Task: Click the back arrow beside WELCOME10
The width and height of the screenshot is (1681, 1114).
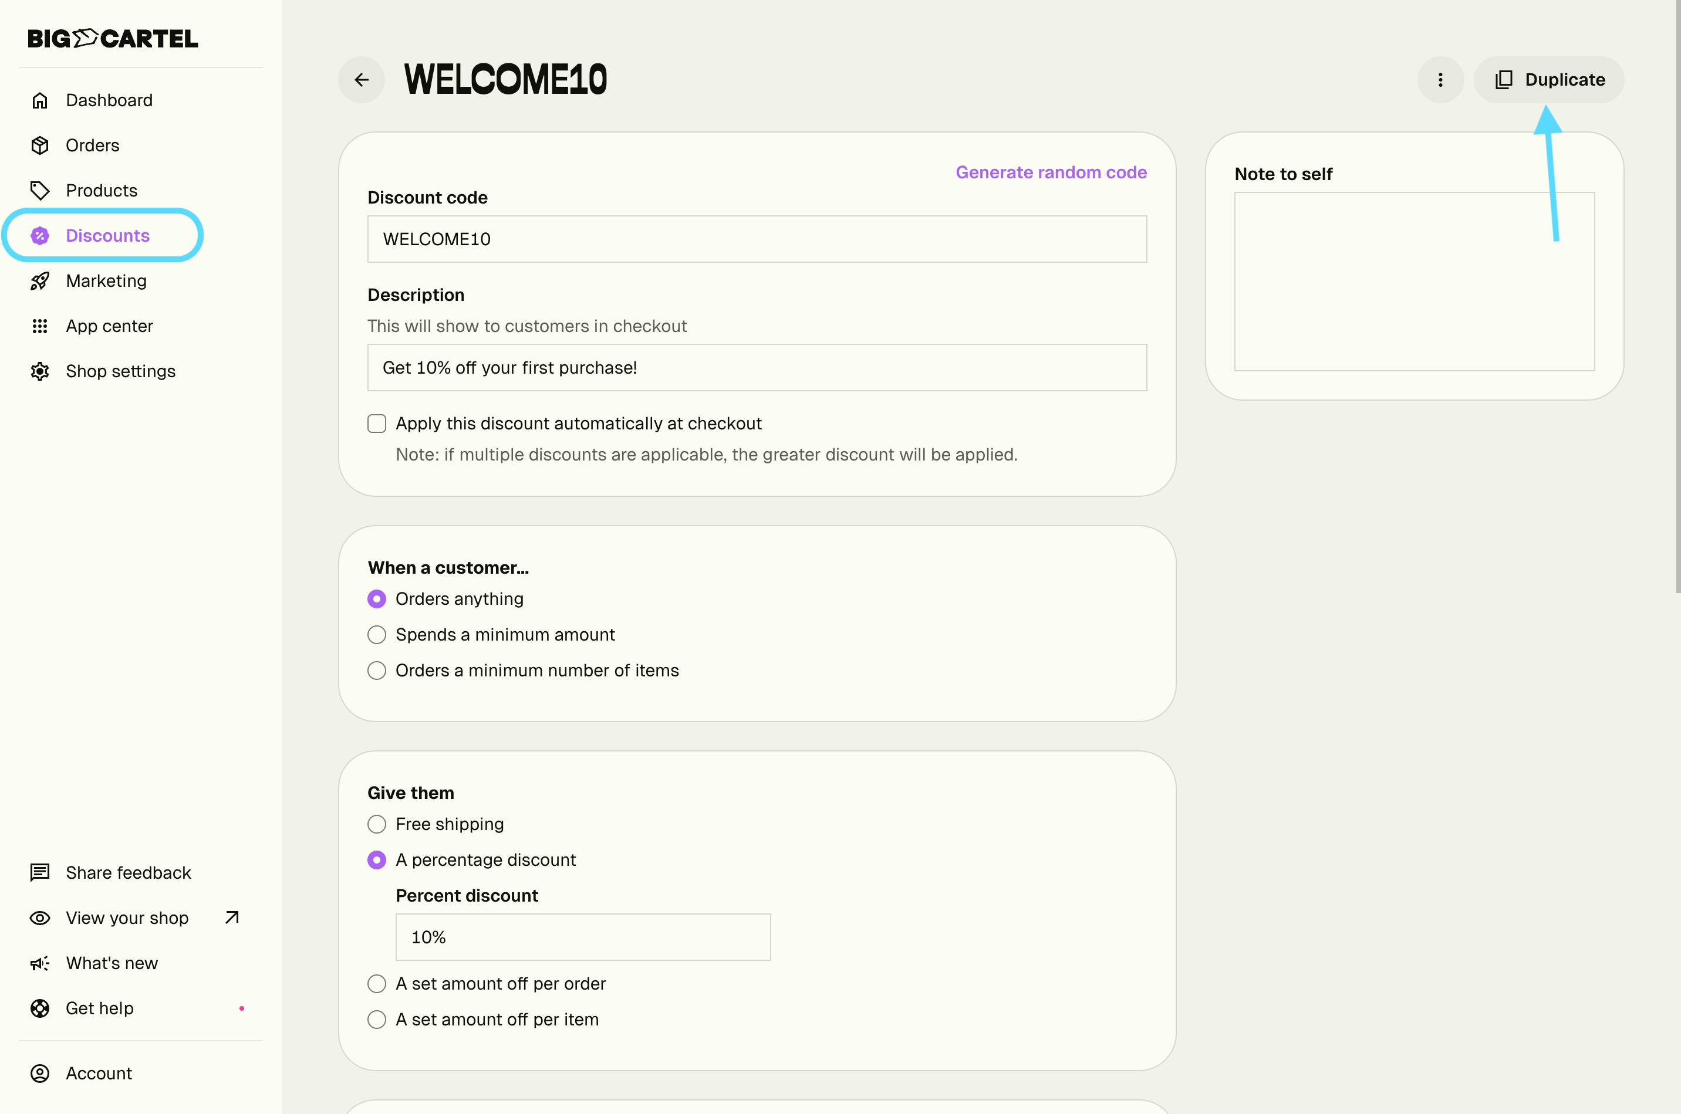Action: pyautogui.click(x=361, y=80)
